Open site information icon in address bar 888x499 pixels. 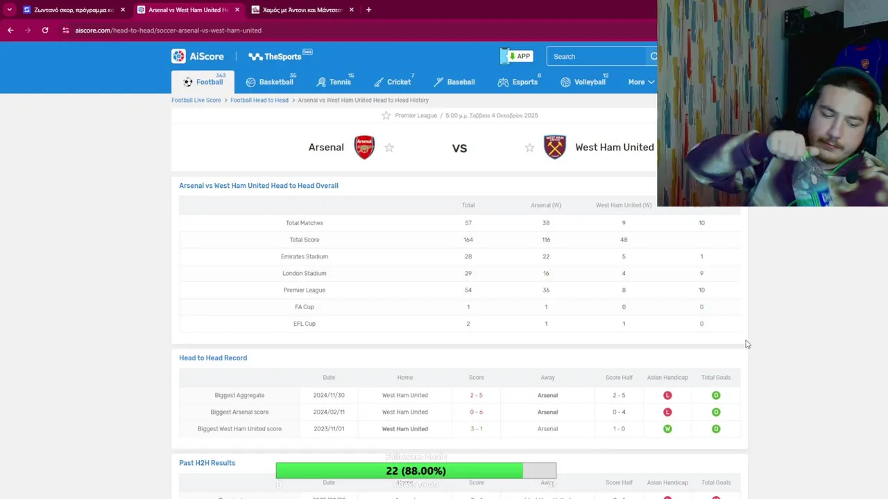pyautogui.click(x=65, y=30)
